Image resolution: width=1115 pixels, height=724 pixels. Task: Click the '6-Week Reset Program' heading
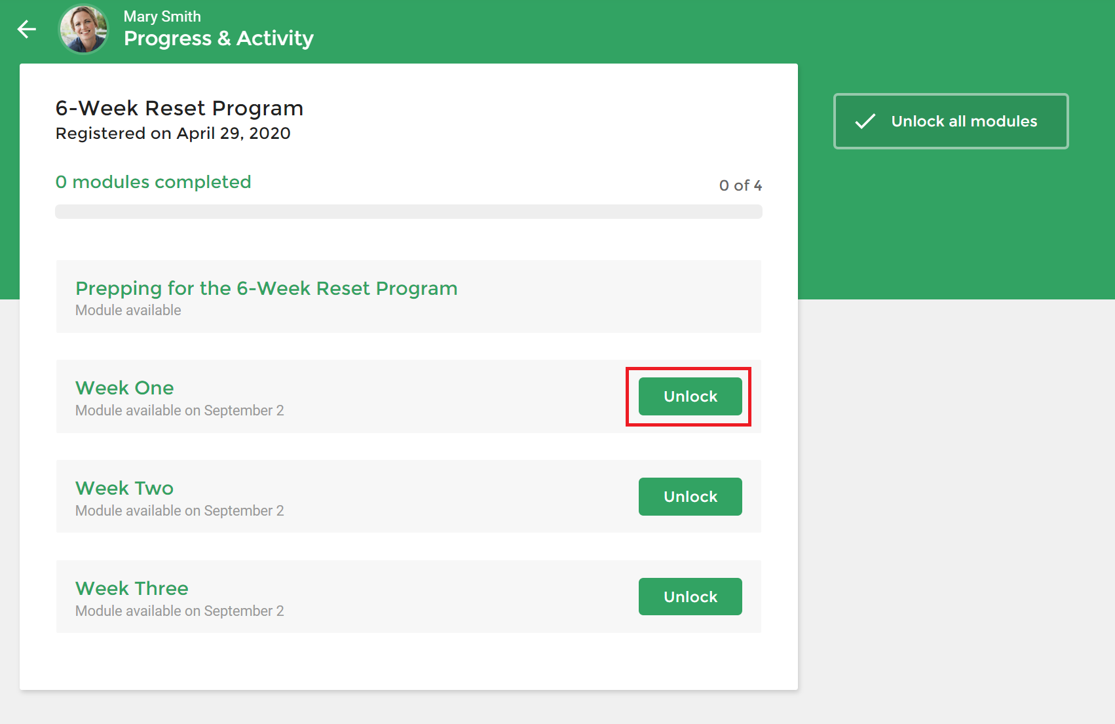click(x=180, y=108)
